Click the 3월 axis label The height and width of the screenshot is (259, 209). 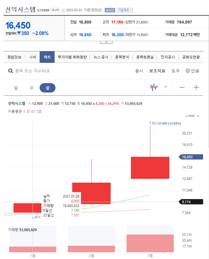coord(150,256)
